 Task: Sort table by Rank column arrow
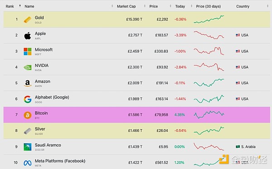(x=20, y=6)
